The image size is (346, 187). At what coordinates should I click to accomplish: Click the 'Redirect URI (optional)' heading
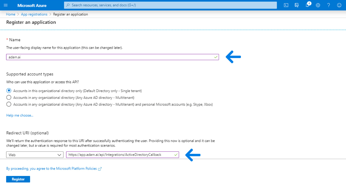tap(27, 133)
